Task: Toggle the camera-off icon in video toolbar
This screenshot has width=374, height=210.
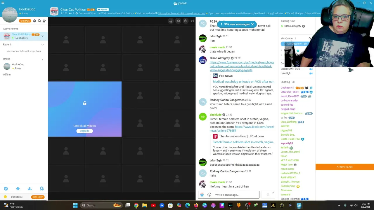Action: coord(178,21)
